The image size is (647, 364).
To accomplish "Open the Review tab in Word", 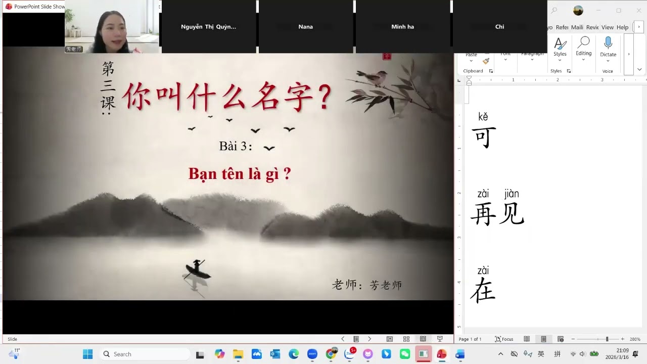I will click(592, 27).
